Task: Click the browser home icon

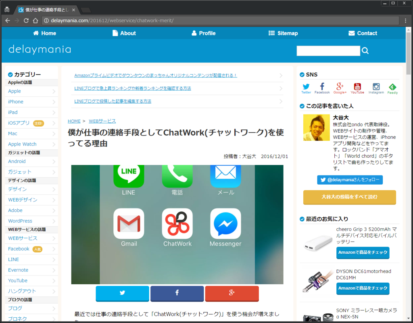Action: click(x=35, y=21)
